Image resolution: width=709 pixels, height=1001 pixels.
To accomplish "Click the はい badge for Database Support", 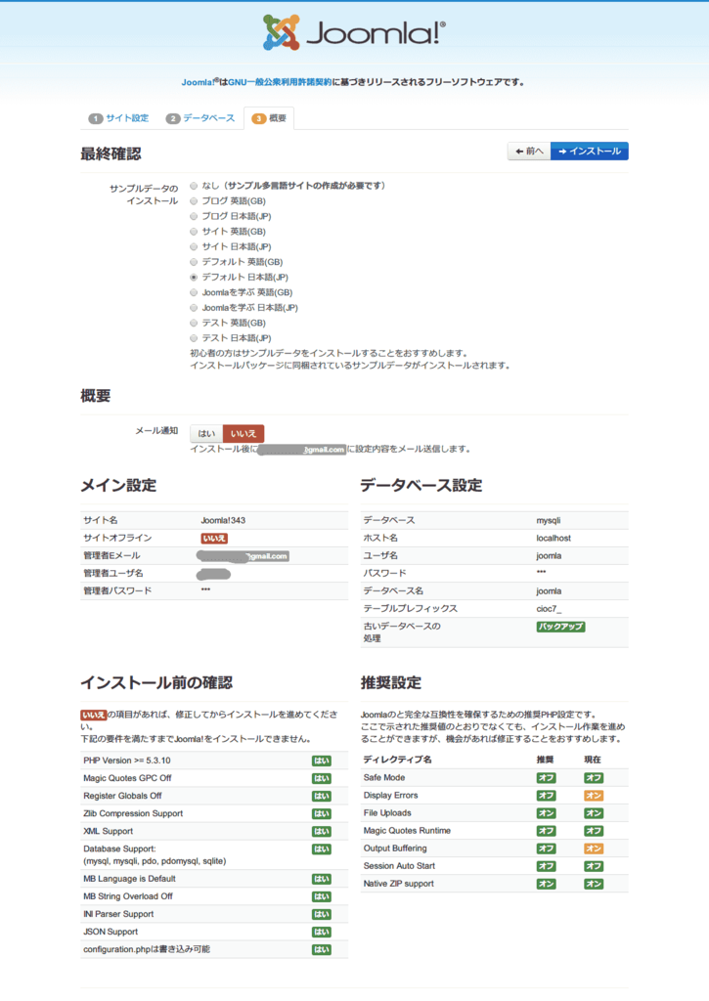I will click(322, 849).
